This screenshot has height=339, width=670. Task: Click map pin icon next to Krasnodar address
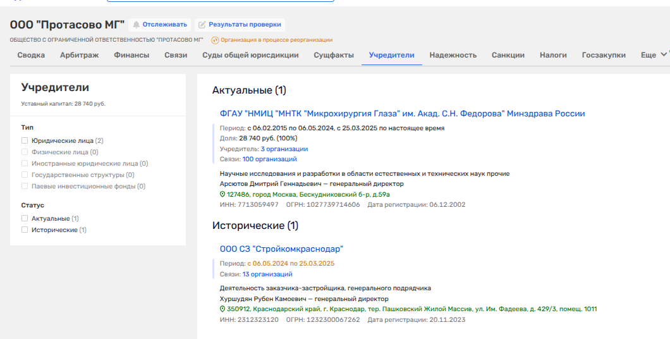(222, 309)
